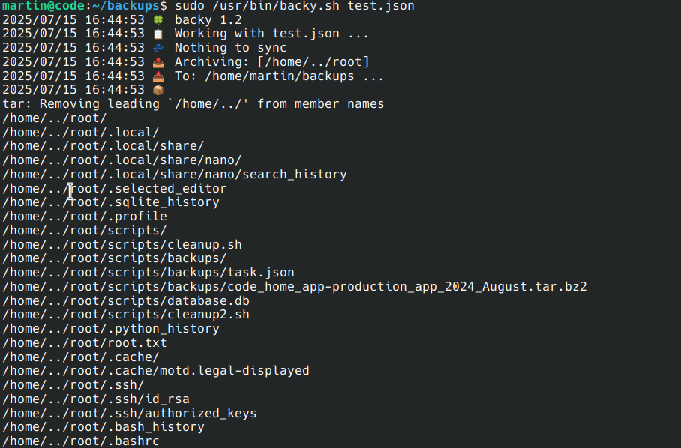Click the task.json path under scripts/backups
Screen dimensions: 681x448
click(148, 273)
